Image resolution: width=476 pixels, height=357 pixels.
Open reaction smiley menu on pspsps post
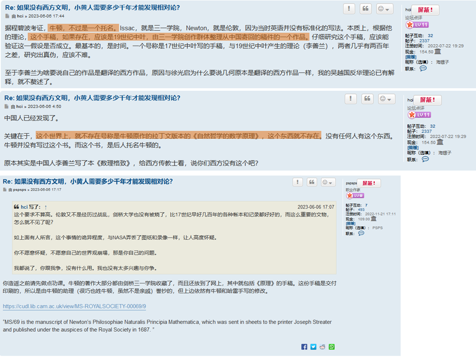(328, 182)
